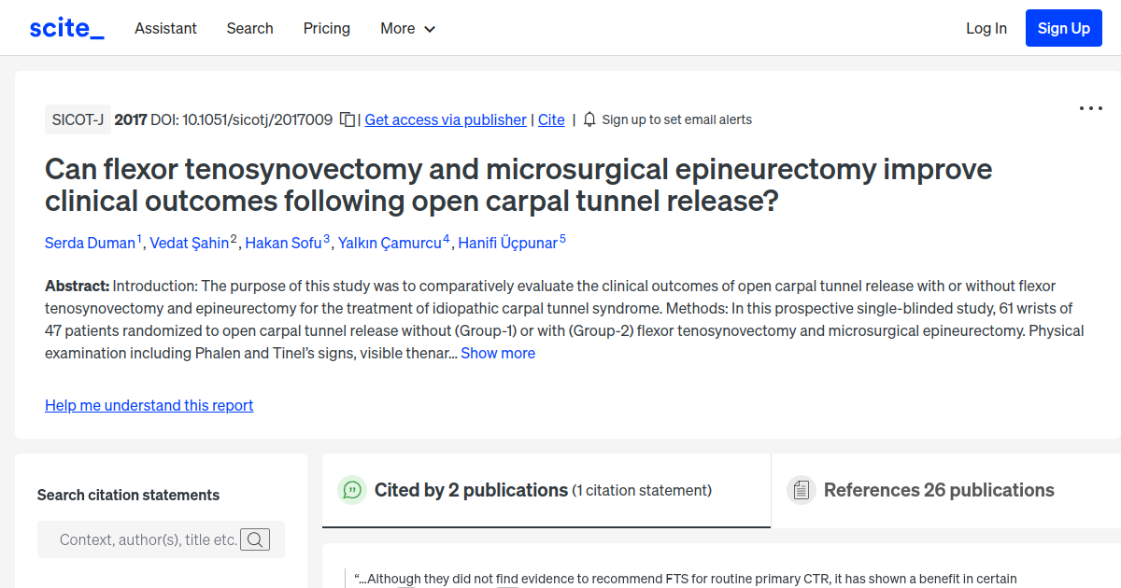Screen dimensions: 1121x588
Task: Click the Log In link
Action: 986,29
